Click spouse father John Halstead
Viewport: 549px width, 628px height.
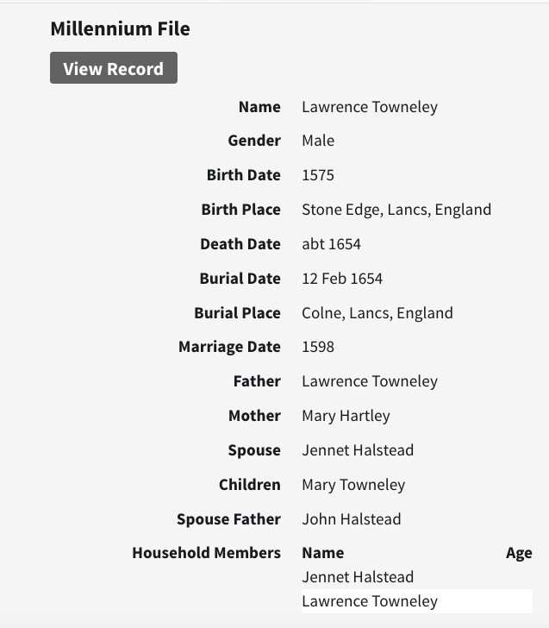351,519
